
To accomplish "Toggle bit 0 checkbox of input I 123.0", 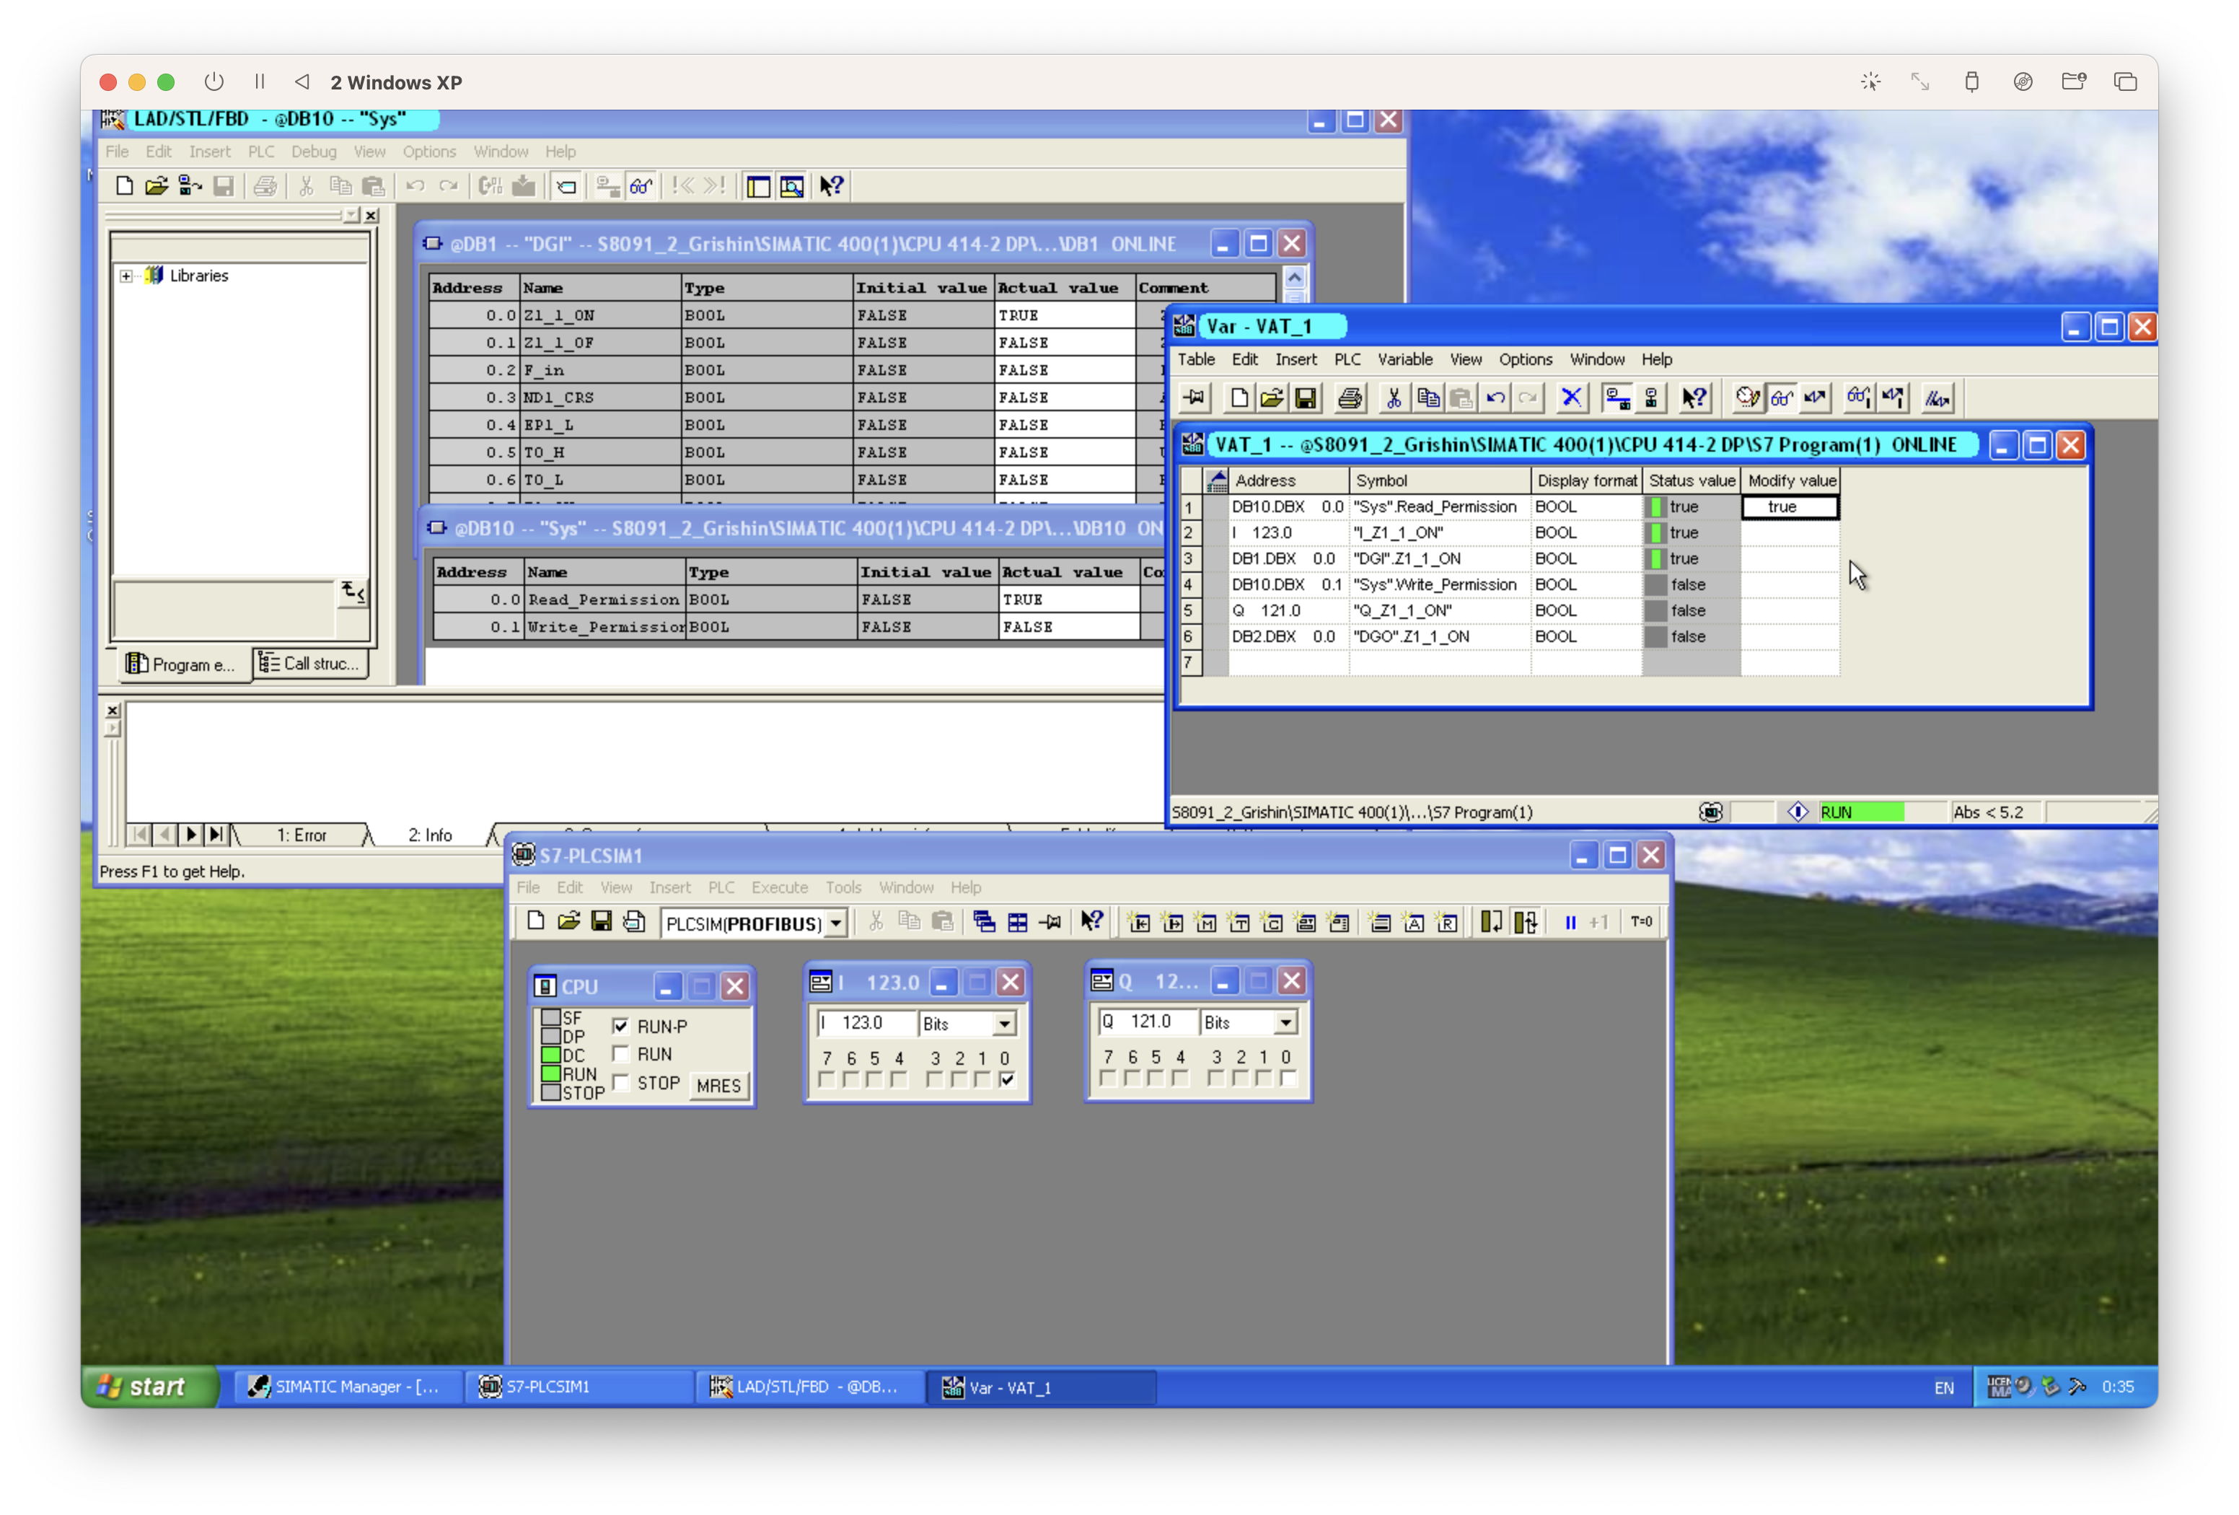I will 1006,1081.
